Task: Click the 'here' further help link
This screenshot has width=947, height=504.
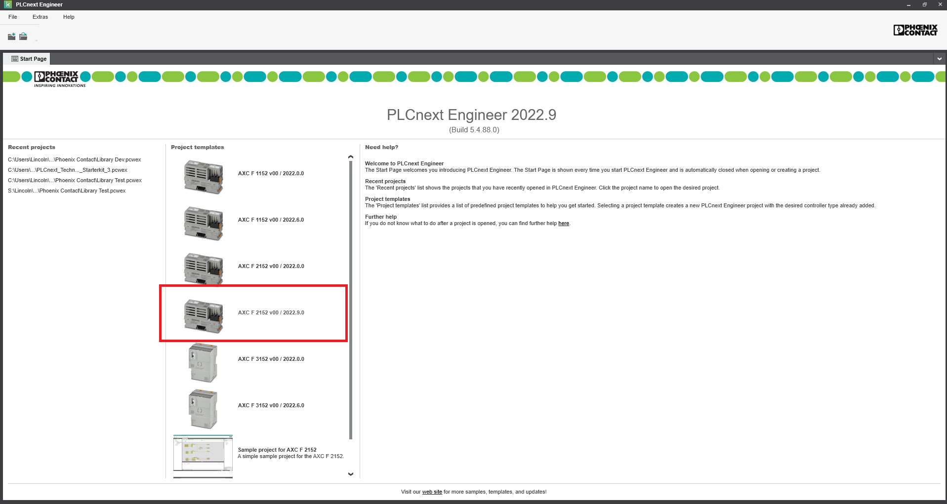Action: [563, 224]
